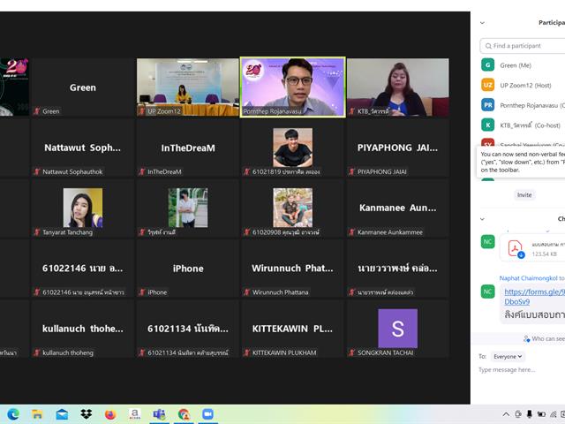The width and height of the screenshot is (565, 424).
Task: Download the PDF file attachment in chat
Action: coord(521,255)
